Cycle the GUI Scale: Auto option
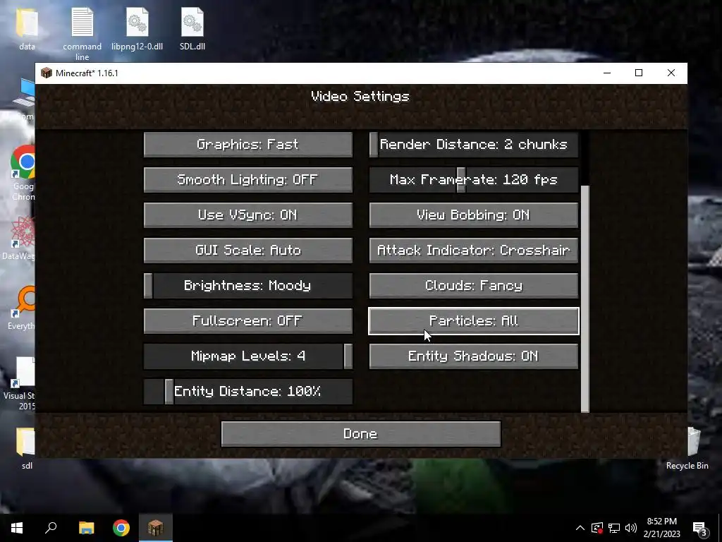Screen dimensions: 722x542 point(247,251)
